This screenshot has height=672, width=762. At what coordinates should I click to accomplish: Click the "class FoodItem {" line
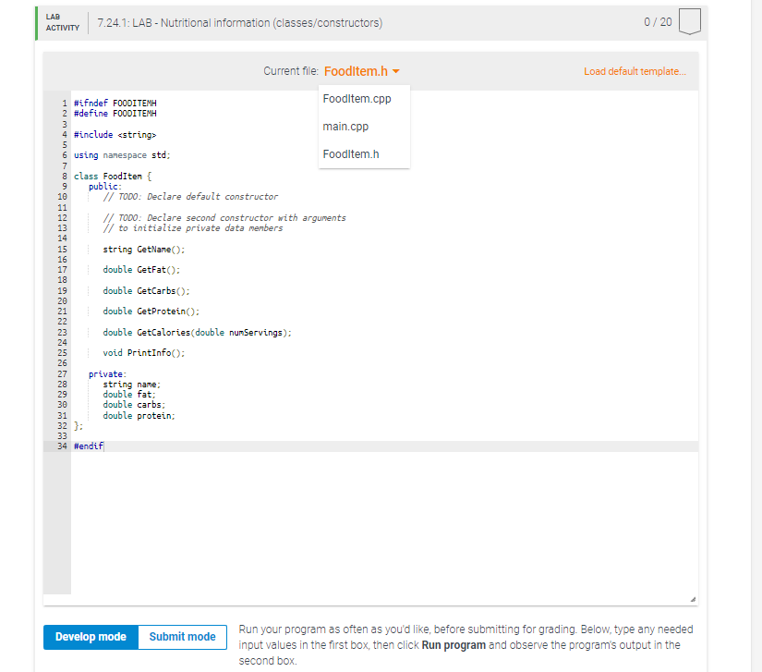(x=113, y=176)
